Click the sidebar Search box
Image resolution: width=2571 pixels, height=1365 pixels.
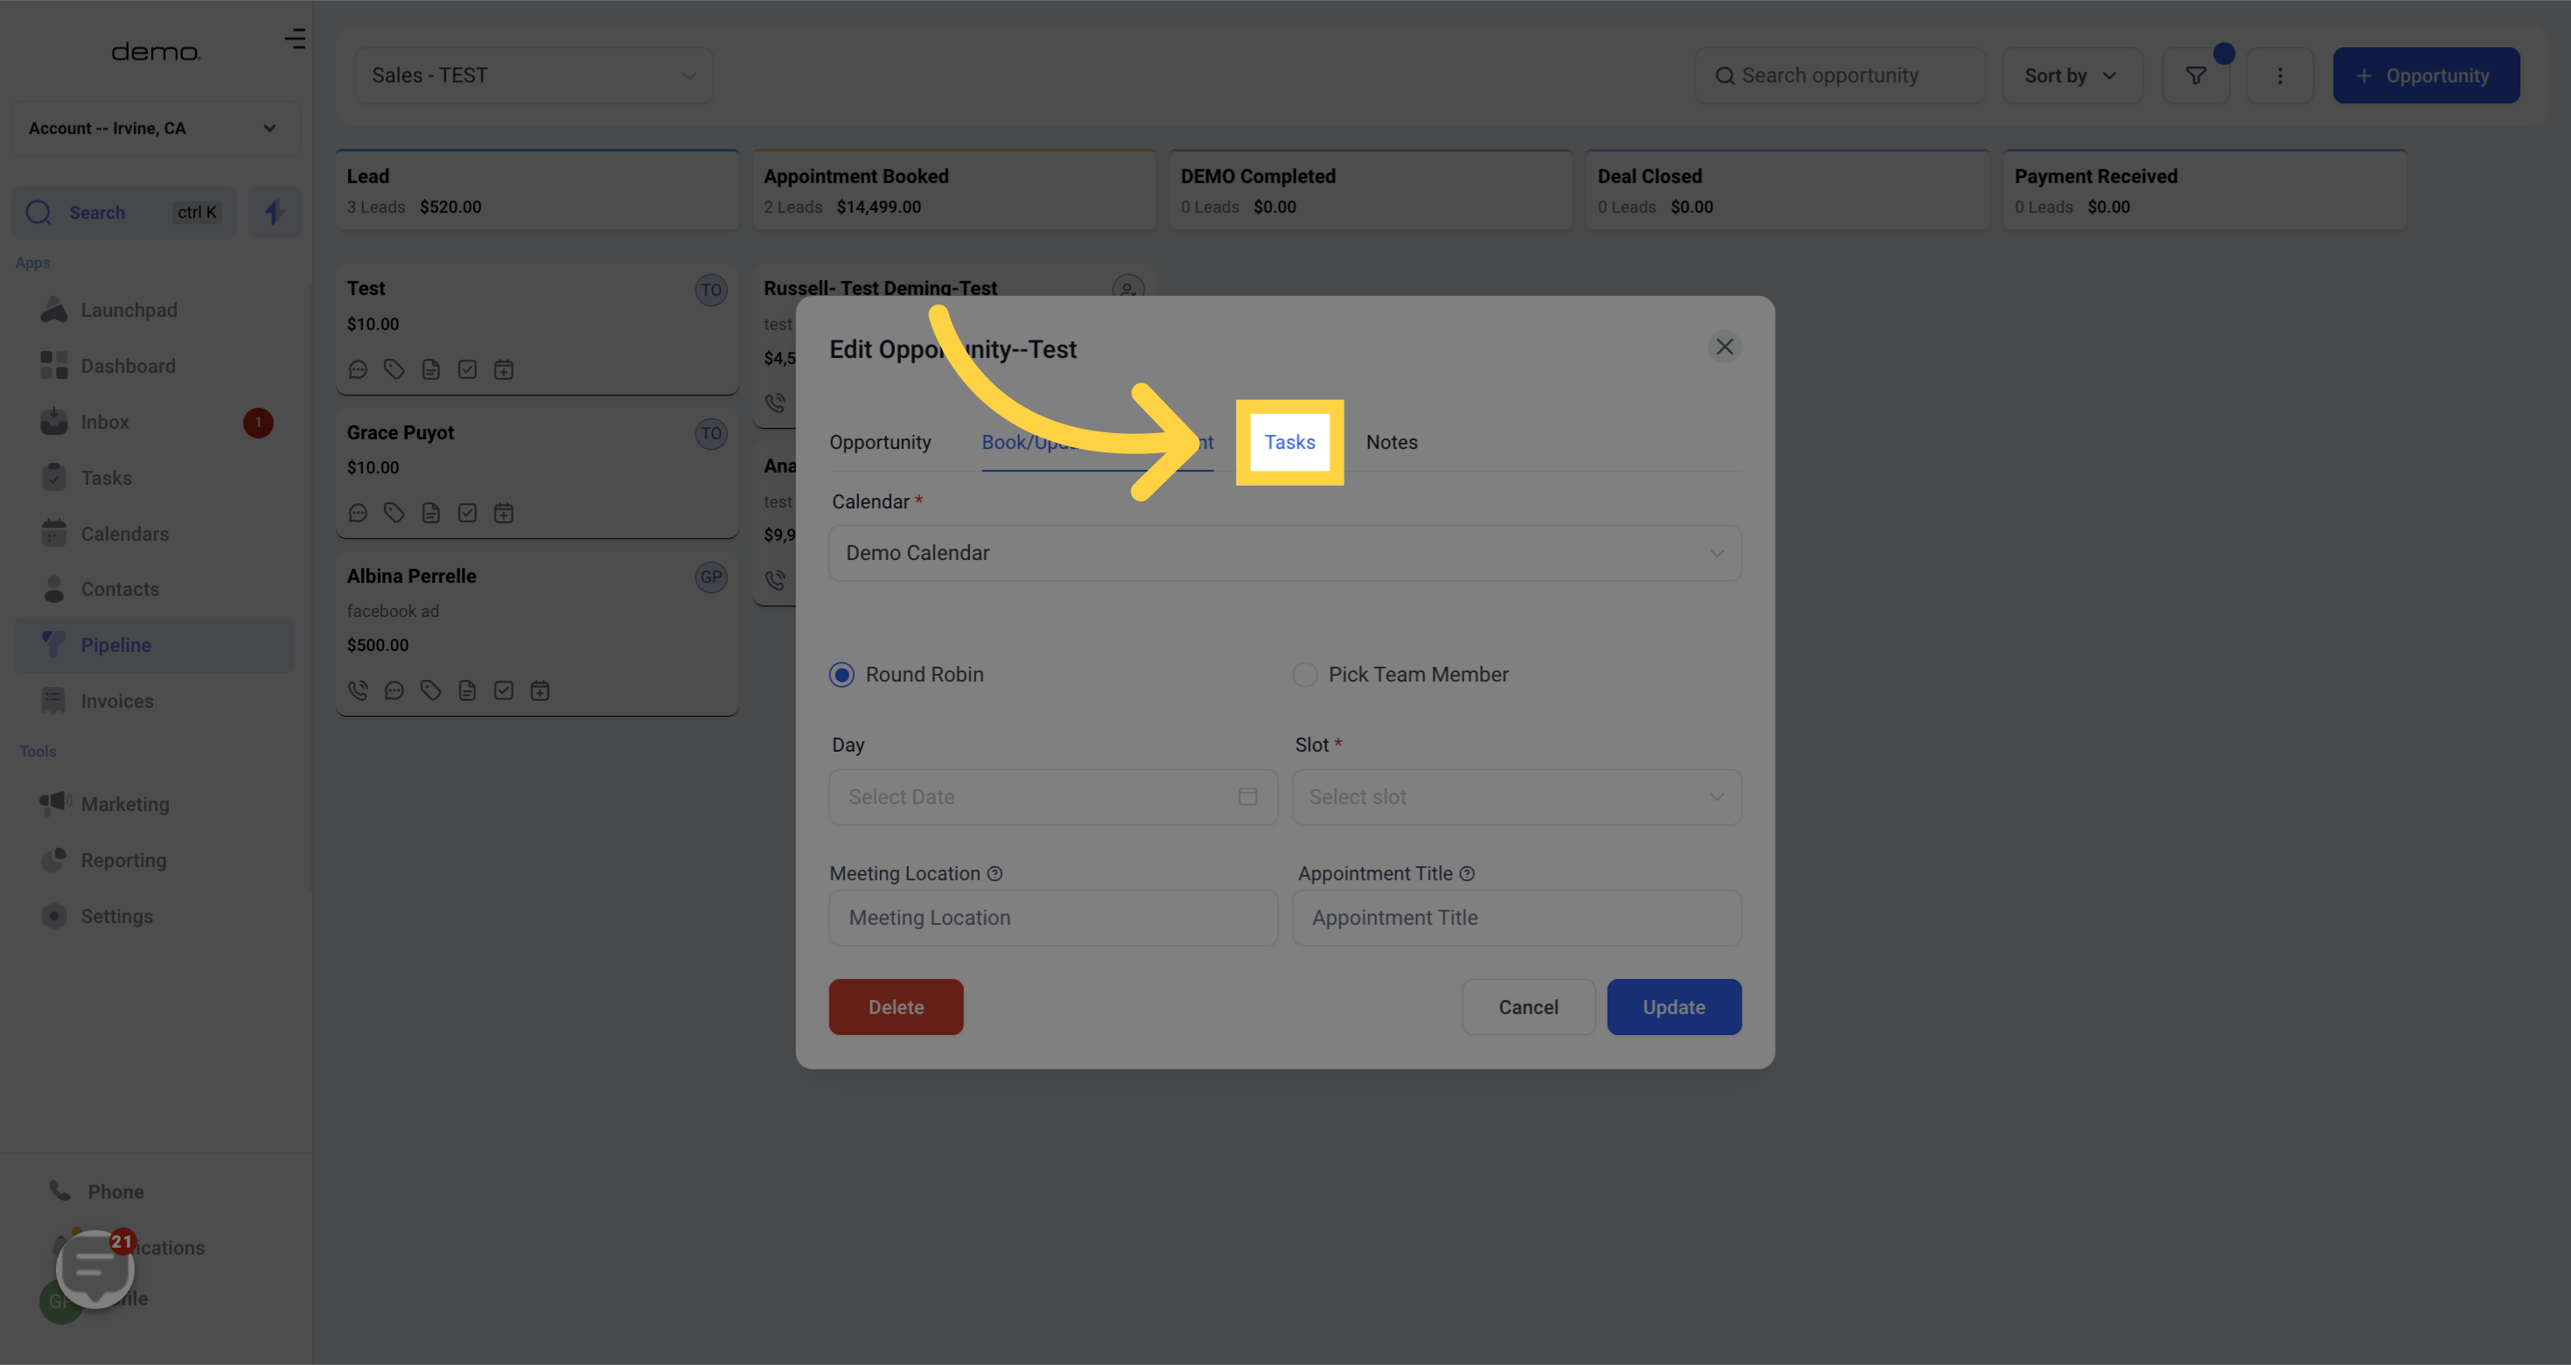(x=123, y=213)
